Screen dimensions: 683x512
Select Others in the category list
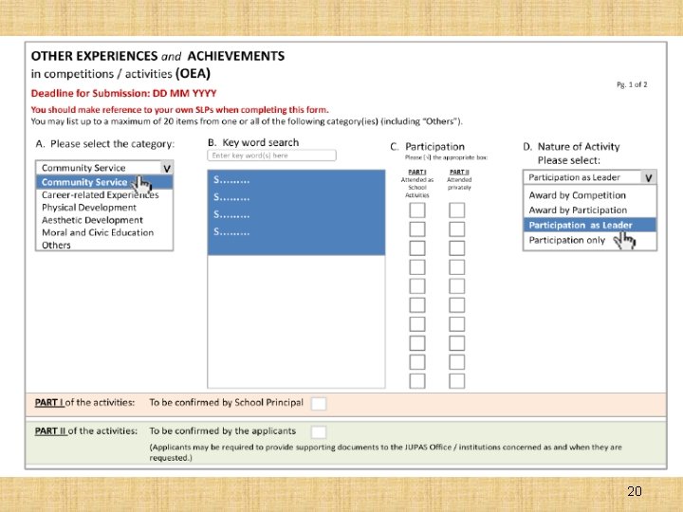56,246
